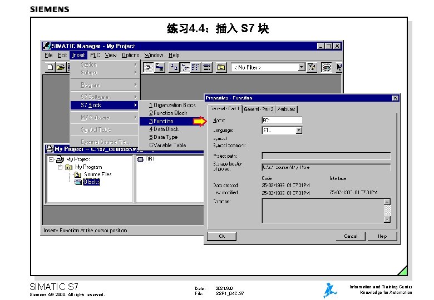Viewport: 434px width, 300px height.
Task: Open the Window menu
Action: coord(154,55)
